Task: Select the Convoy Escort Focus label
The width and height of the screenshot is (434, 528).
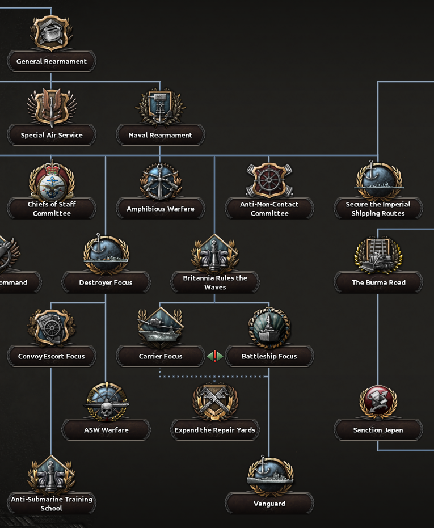Action: (x=52, y=356)
